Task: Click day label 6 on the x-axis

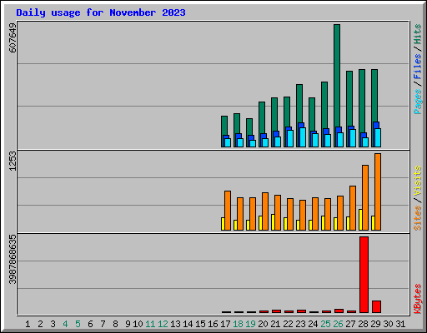Action: click(x=90, y=324)
